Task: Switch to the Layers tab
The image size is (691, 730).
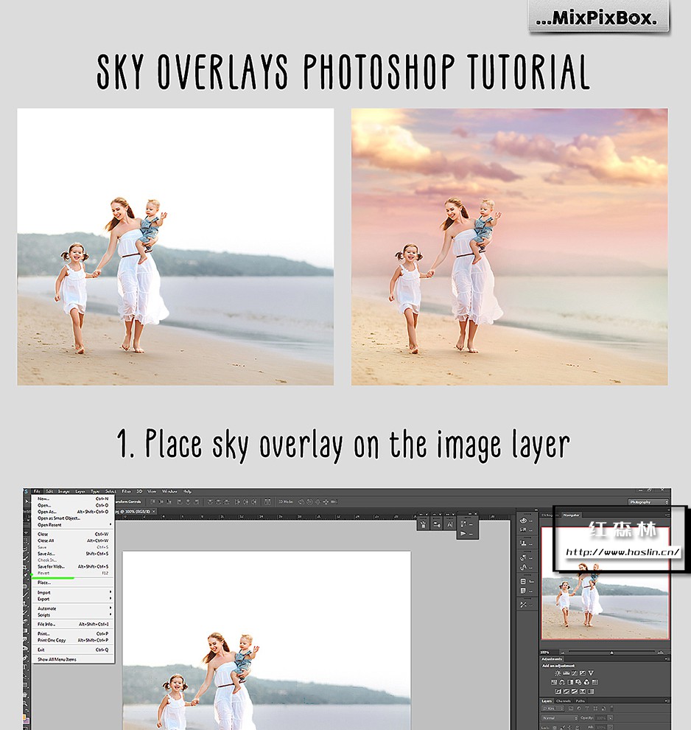Action: click(547, 701)
